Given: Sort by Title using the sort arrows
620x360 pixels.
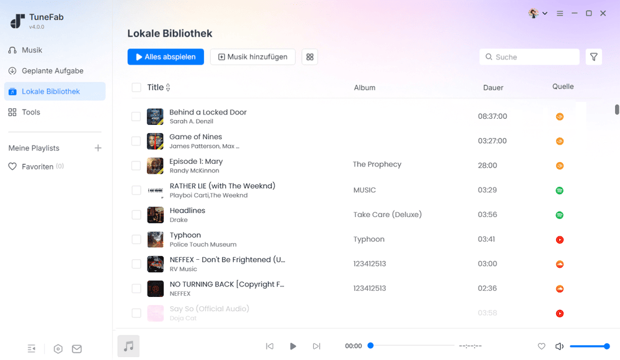Looking at the screenshot, I should [168, 88].
